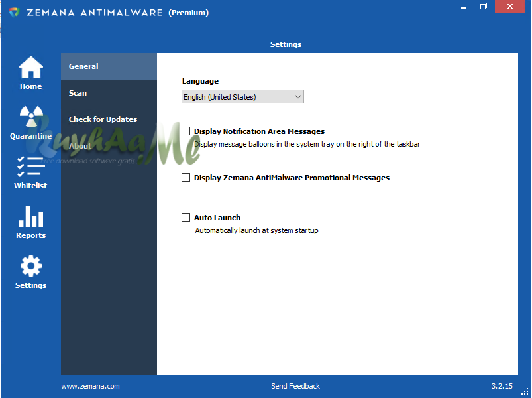Image resolution: width=532 pixels, height=398 pixels.
Task: Open the www.zemana.com link
Action: [x=90, y=386]
